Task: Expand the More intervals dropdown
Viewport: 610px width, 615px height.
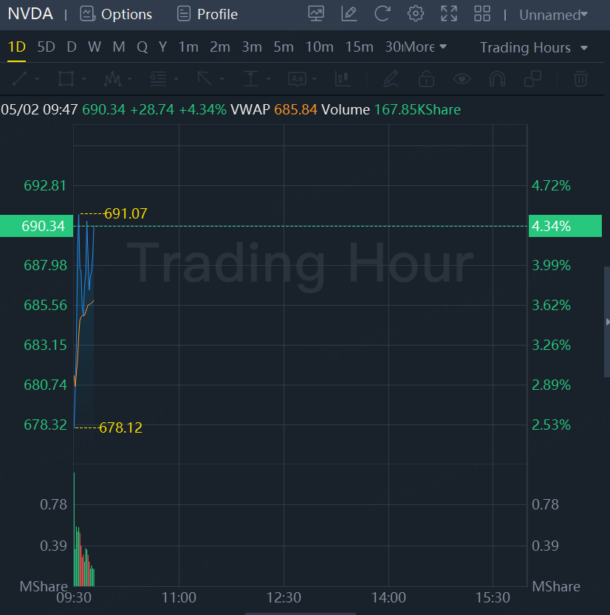Action: [x=425, y=47]
